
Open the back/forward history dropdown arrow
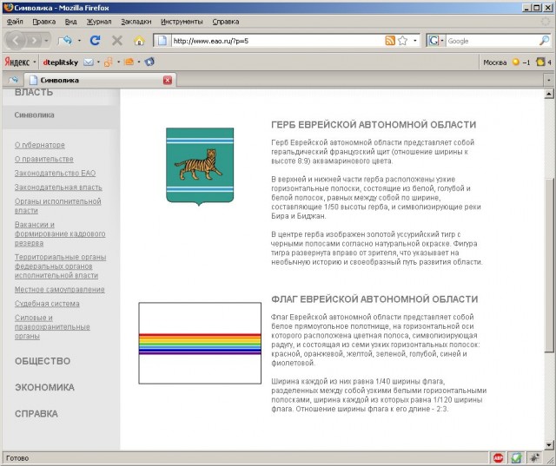click(x=46, y=41)
